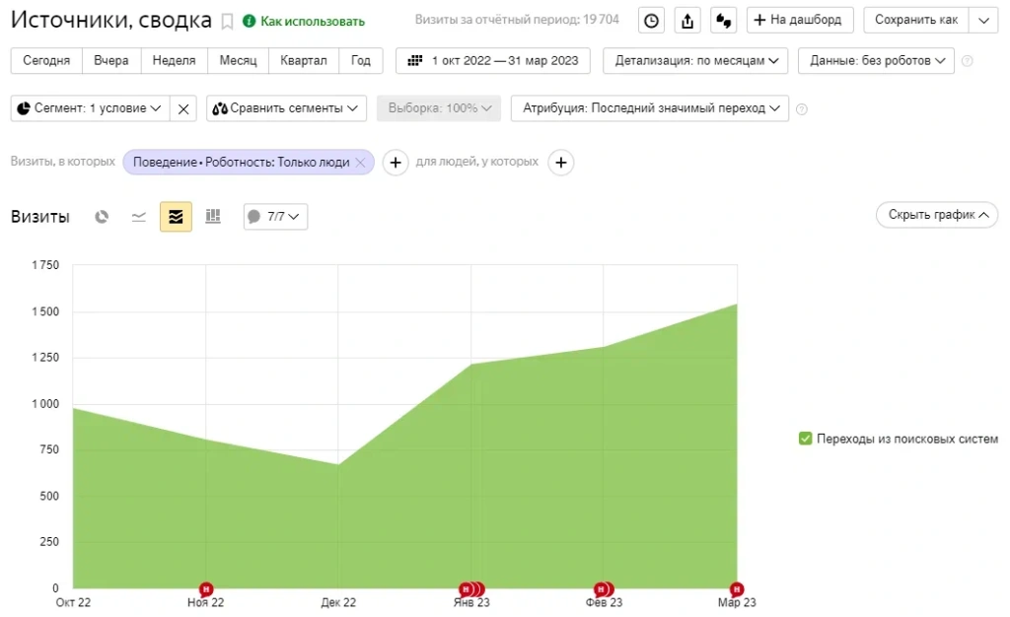Open the date range picker
Image resolution: width=1010 pixels, height=617 pixels.
493,61
